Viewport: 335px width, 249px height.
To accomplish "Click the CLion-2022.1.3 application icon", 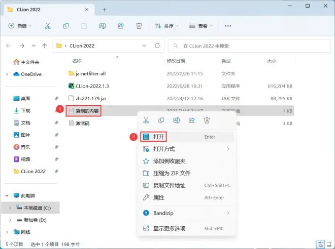I will (x=71, y=86).
